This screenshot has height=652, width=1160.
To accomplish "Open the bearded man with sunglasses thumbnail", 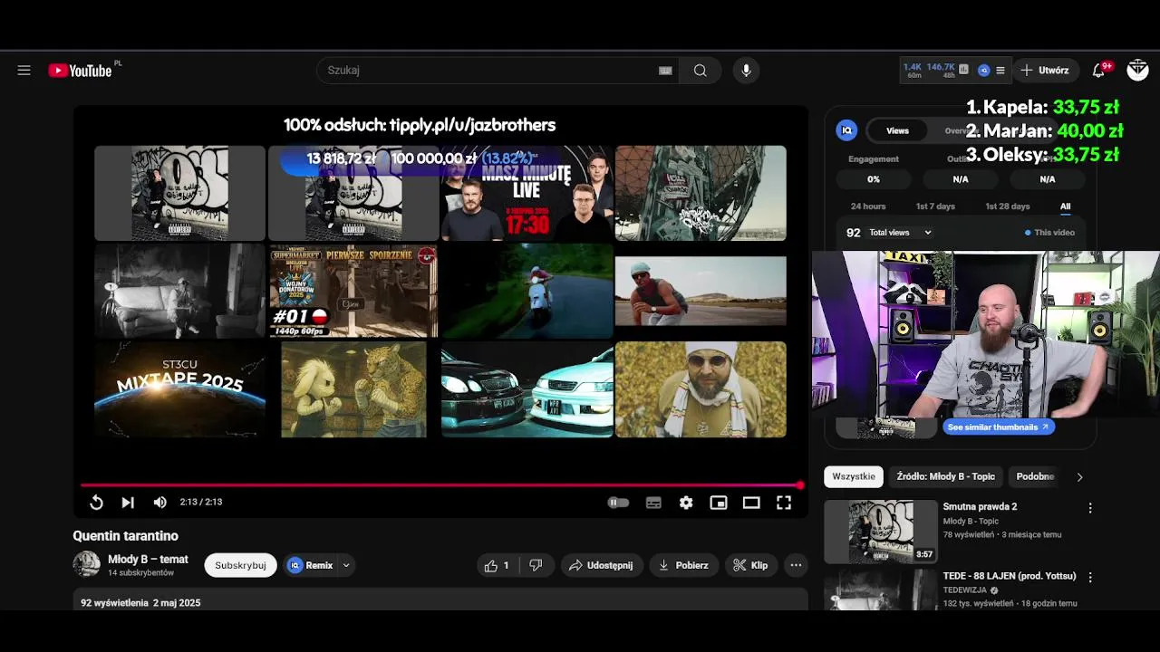I will [701, 389].
